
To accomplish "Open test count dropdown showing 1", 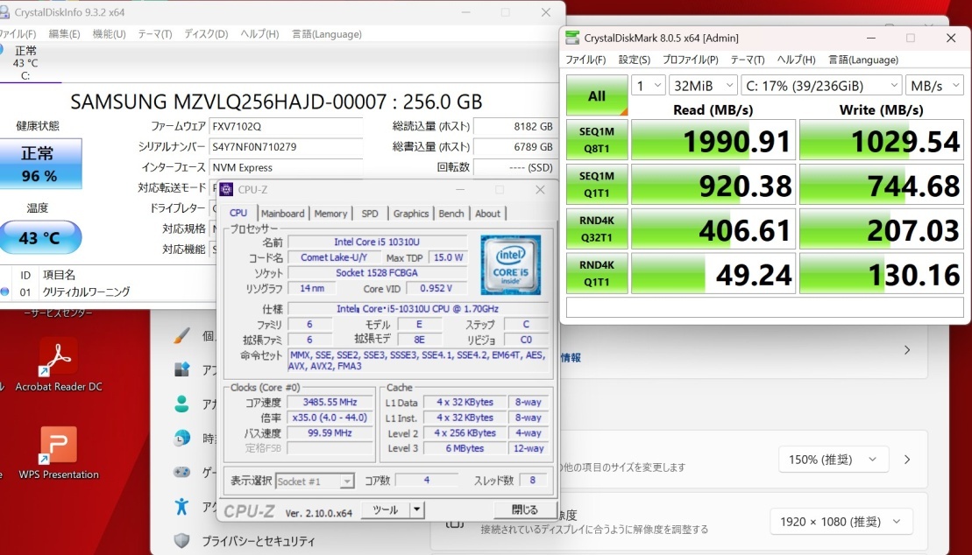I will point(649,86).
